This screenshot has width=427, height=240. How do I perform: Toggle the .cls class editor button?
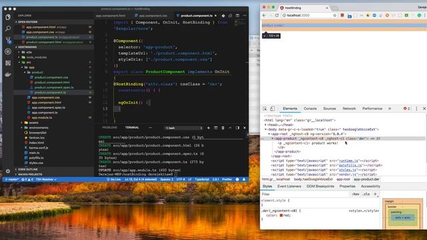click(366, 194)
